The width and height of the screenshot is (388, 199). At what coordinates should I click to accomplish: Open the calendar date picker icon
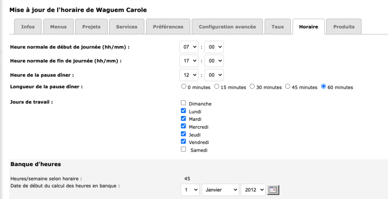[273, 190]
